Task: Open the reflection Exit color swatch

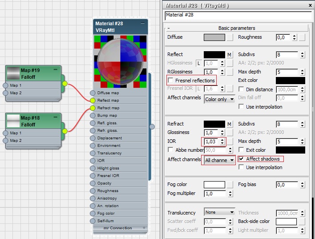Action: click(290, 81)
